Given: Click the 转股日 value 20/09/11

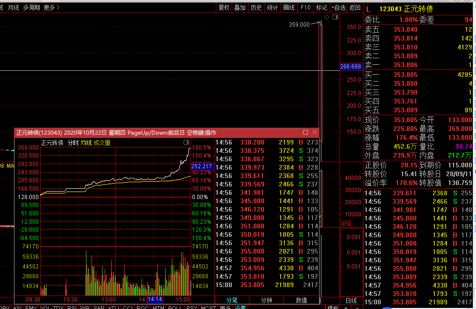Looking at the screenshot, I should coord(459,174).
